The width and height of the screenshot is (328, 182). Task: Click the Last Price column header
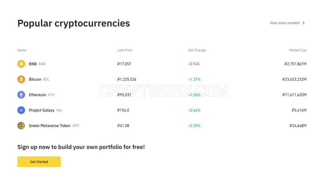point(125,50)
